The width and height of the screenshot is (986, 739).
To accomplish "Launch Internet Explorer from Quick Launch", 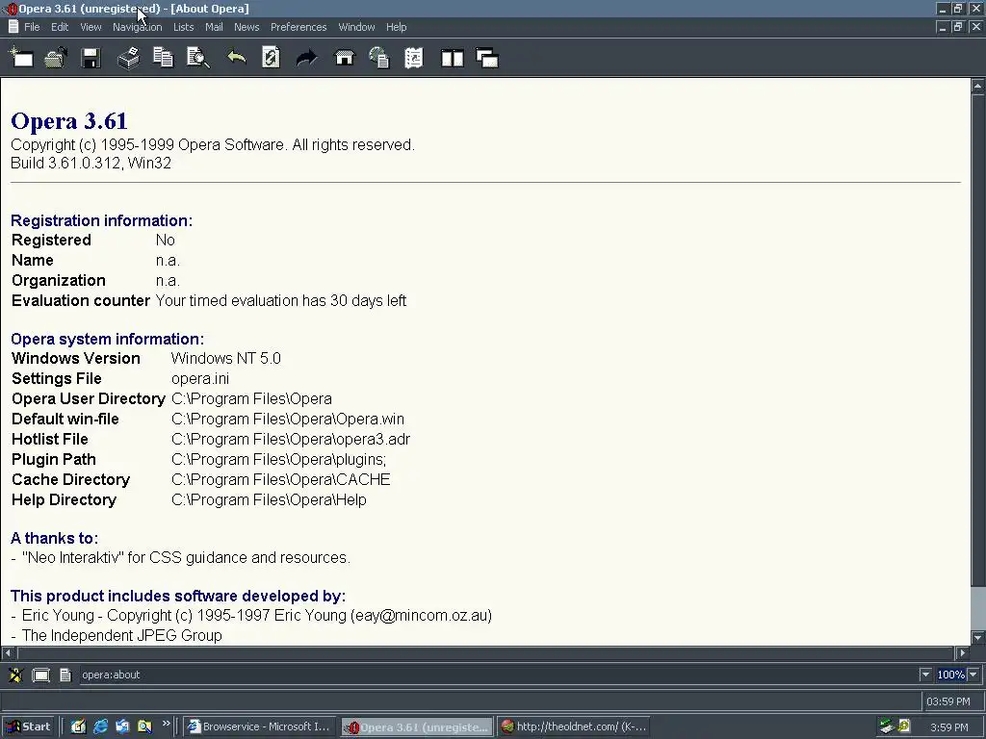I will [100, 726].
